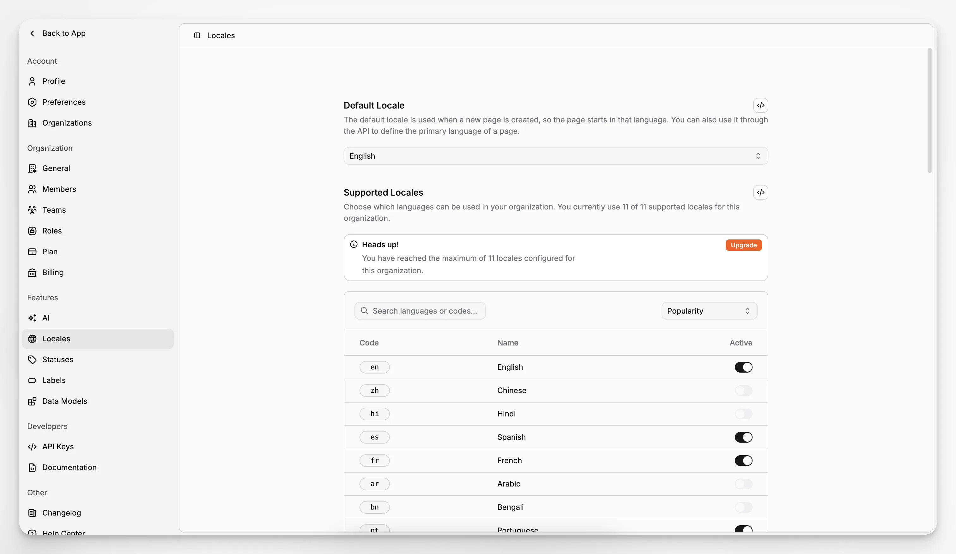Viewport: 956px width, 554px height.
Task: Click the Members people icon
Action: 32,190
